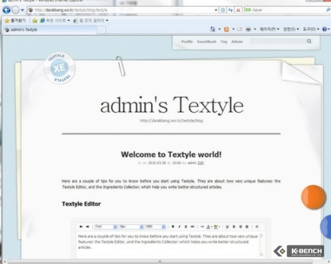Open the 안전(S) safety menu

click(291, 29)
